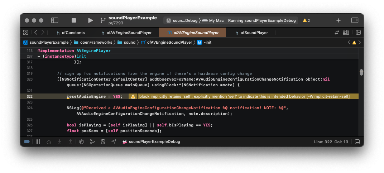384x173 pixels.
Task: Toggle the bottom debug area panel
Action: pyautogui.click(x=357, y=142)
